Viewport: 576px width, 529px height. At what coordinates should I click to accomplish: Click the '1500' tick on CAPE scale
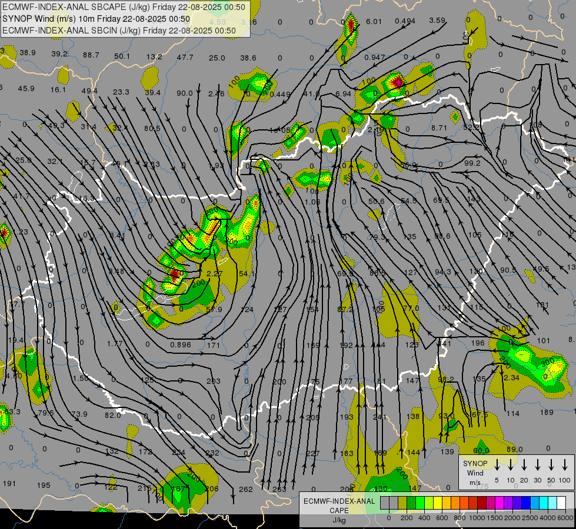(x=495, y=518)
